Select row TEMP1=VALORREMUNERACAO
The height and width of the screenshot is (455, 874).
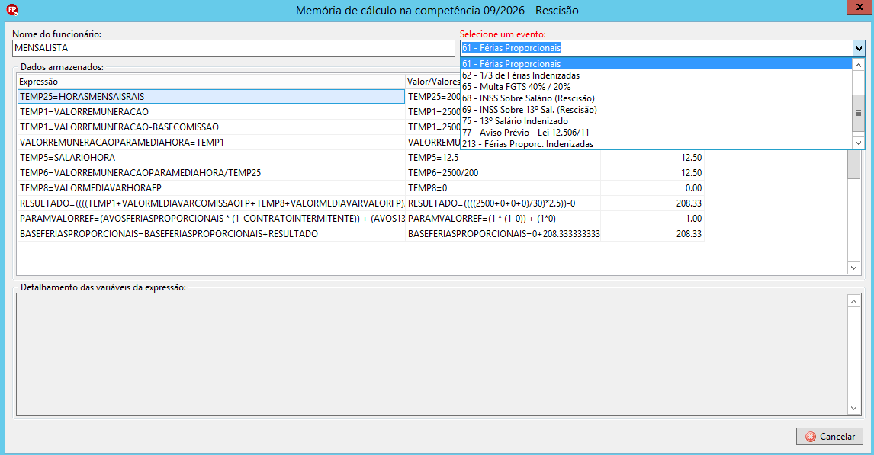click(x=210, y=112)
